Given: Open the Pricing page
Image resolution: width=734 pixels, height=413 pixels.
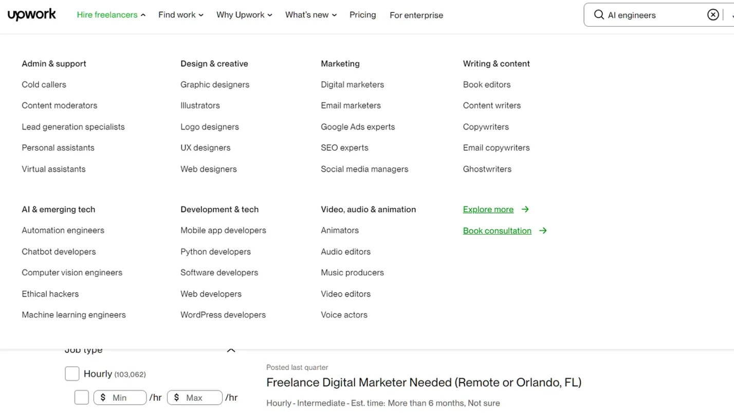Looking at the screenshot, I should pyautogui.click(x=362, y=15).
